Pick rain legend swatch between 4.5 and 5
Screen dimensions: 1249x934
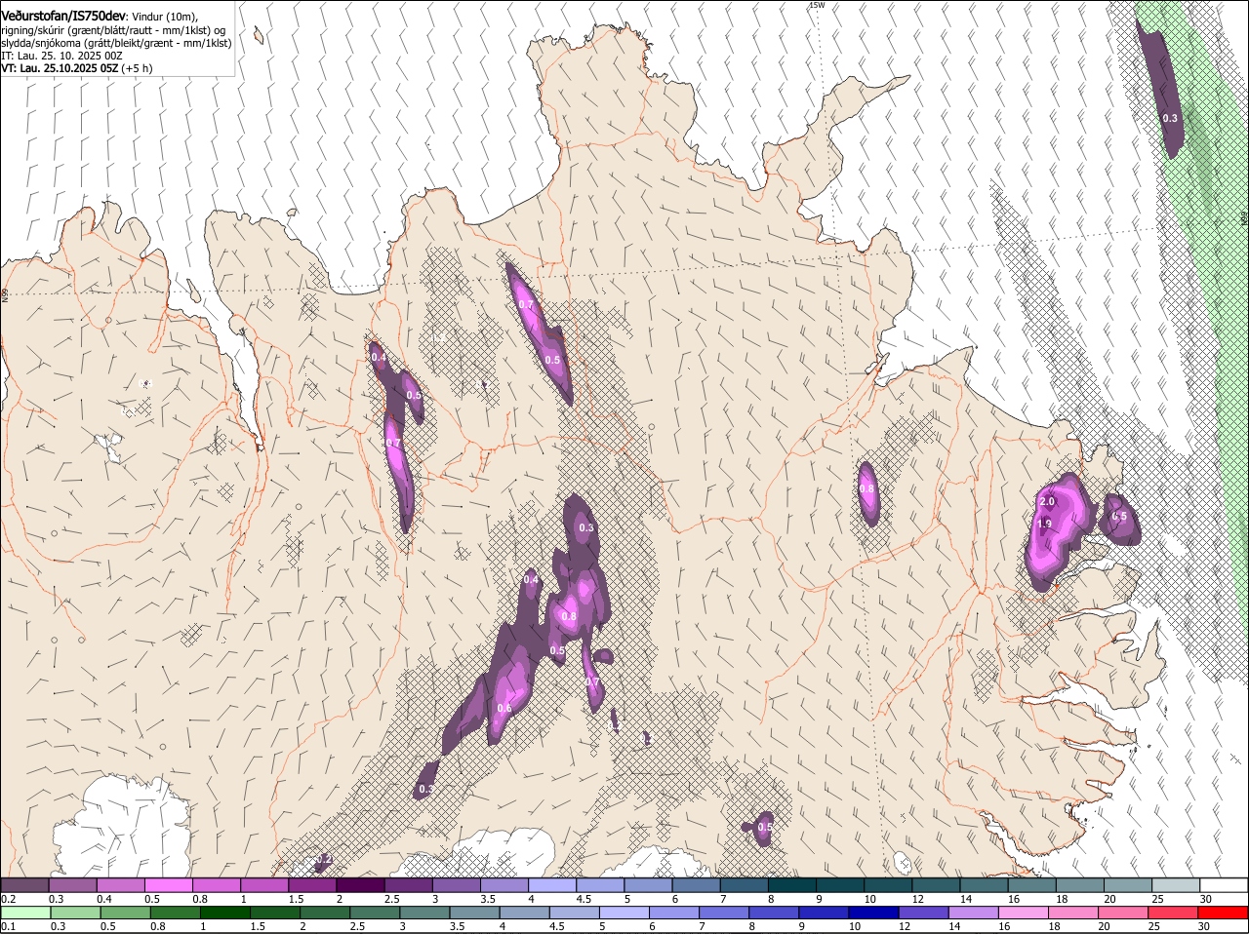click(x=575, y=913)
